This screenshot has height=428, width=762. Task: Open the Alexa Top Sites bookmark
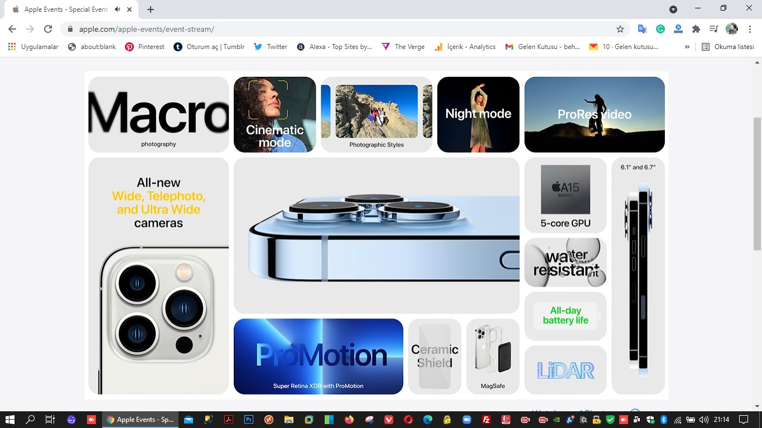[x=335, y=47]
